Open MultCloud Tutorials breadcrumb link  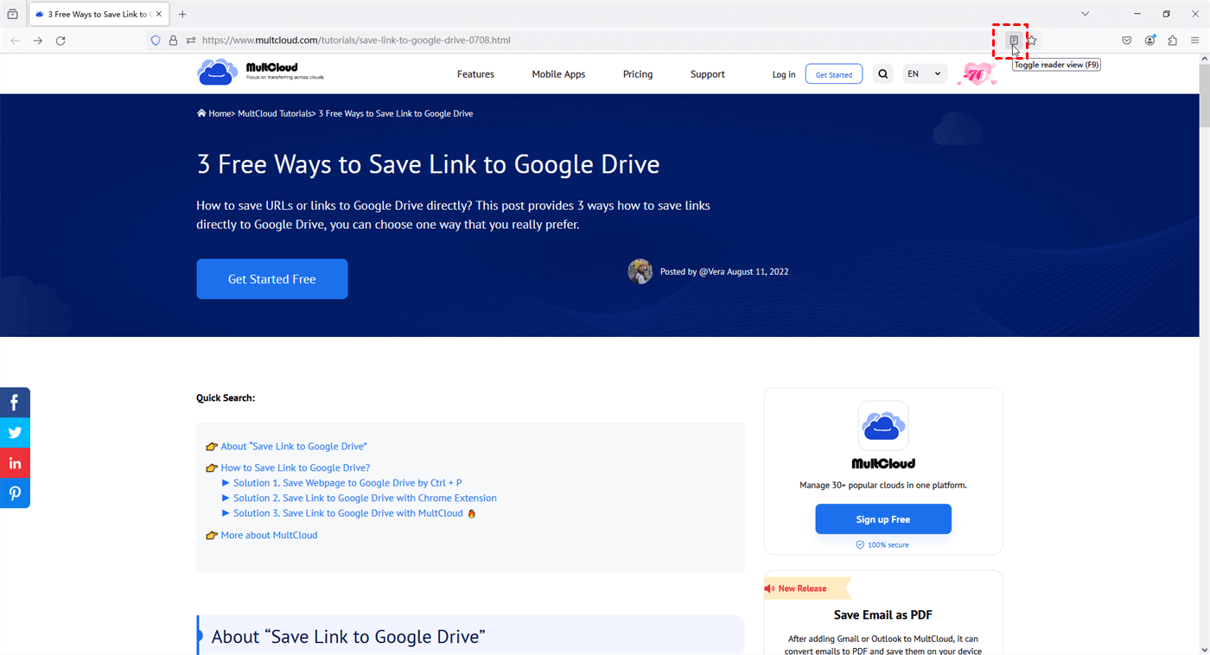tap(274, 113)
